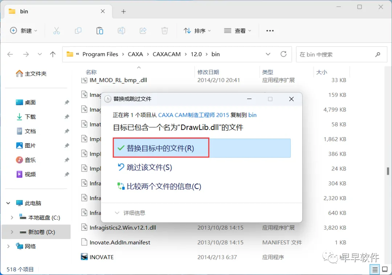Viewport: 392px width, 275px height.
Task: Choose 比较两个文件的信息(C)
Action: tap(159, 186)
